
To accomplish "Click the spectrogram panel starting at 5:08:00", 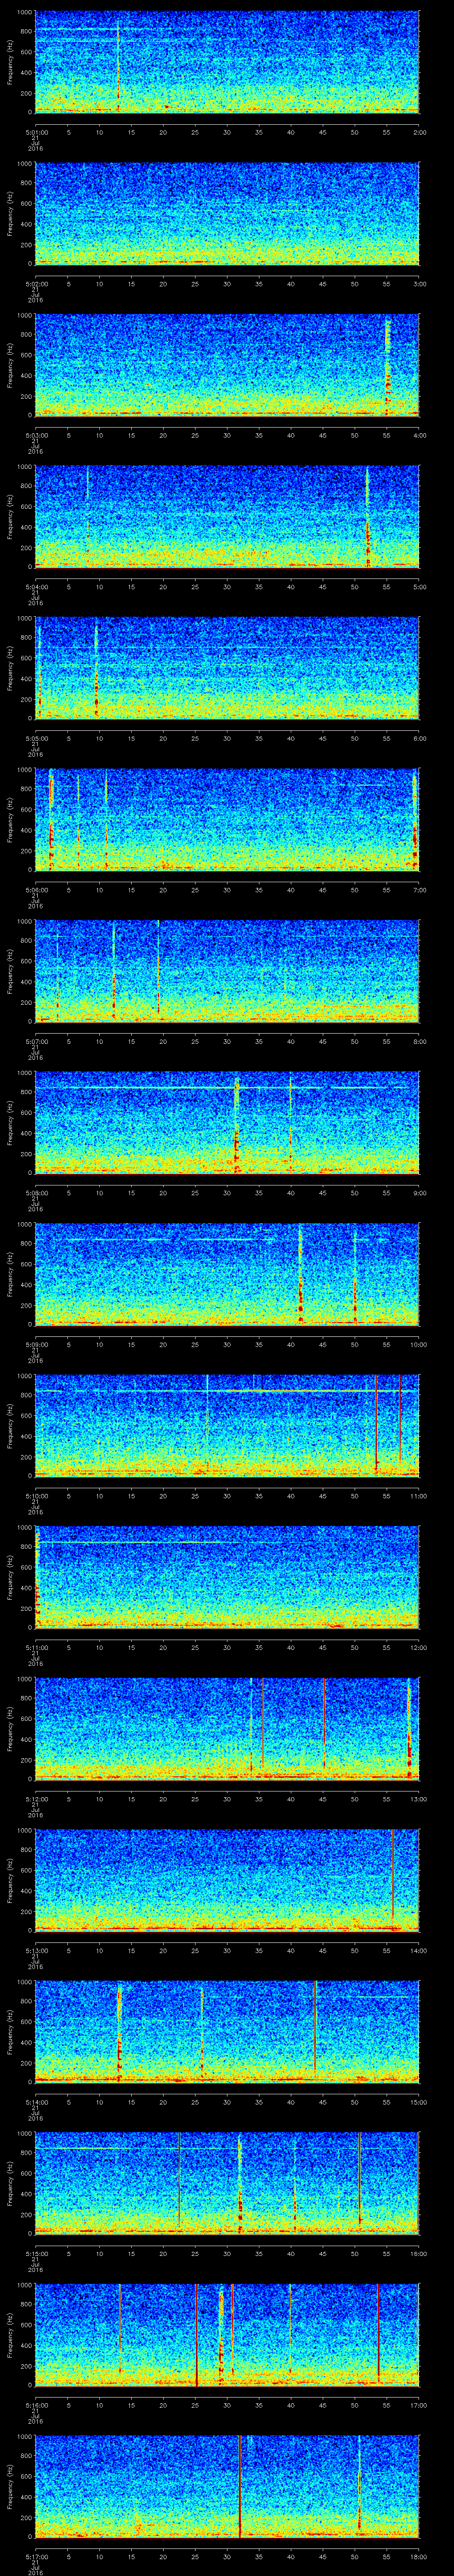I will pyautogui.click(x=227, y=1122).
